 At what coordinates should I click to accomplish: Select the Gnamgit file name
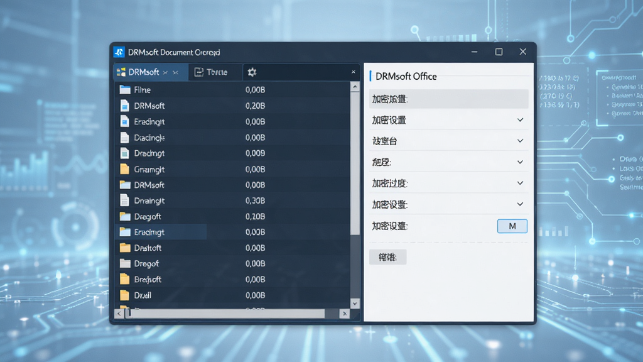(149, 169)
